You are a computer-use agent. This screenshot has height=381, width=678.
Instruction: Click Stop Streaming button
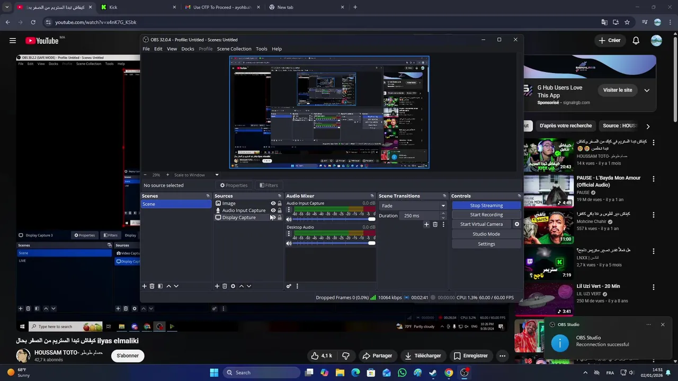tap(486, 205)
